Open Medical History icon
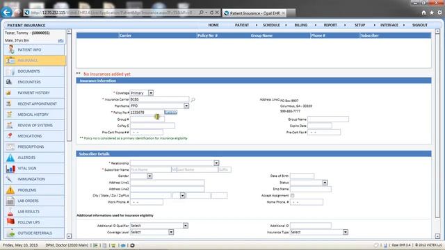 tap(10, 114)
